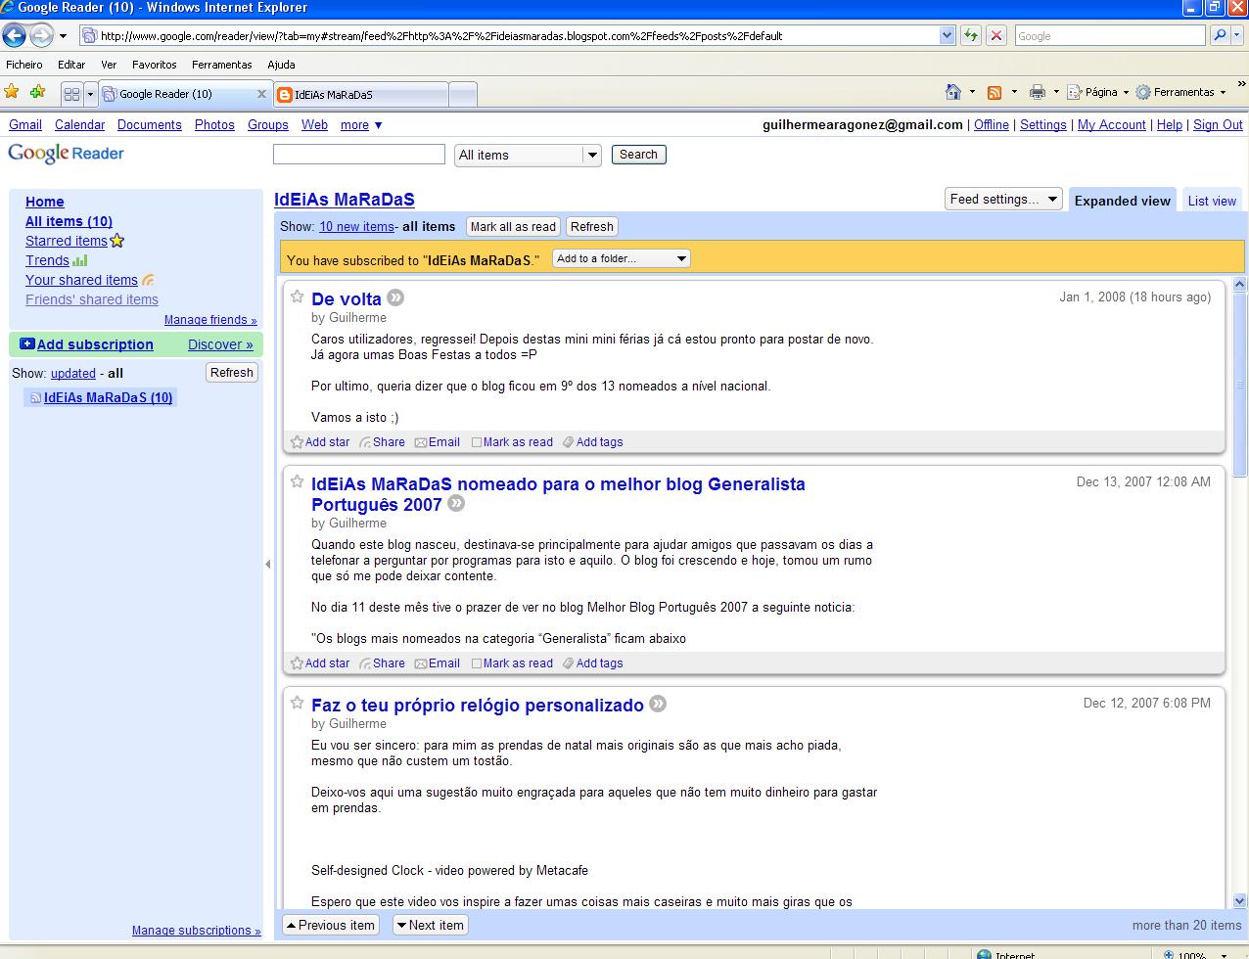Click the 'Manage subscriptions »' link
Screen dimensions: 1249x959
(197, 931)
